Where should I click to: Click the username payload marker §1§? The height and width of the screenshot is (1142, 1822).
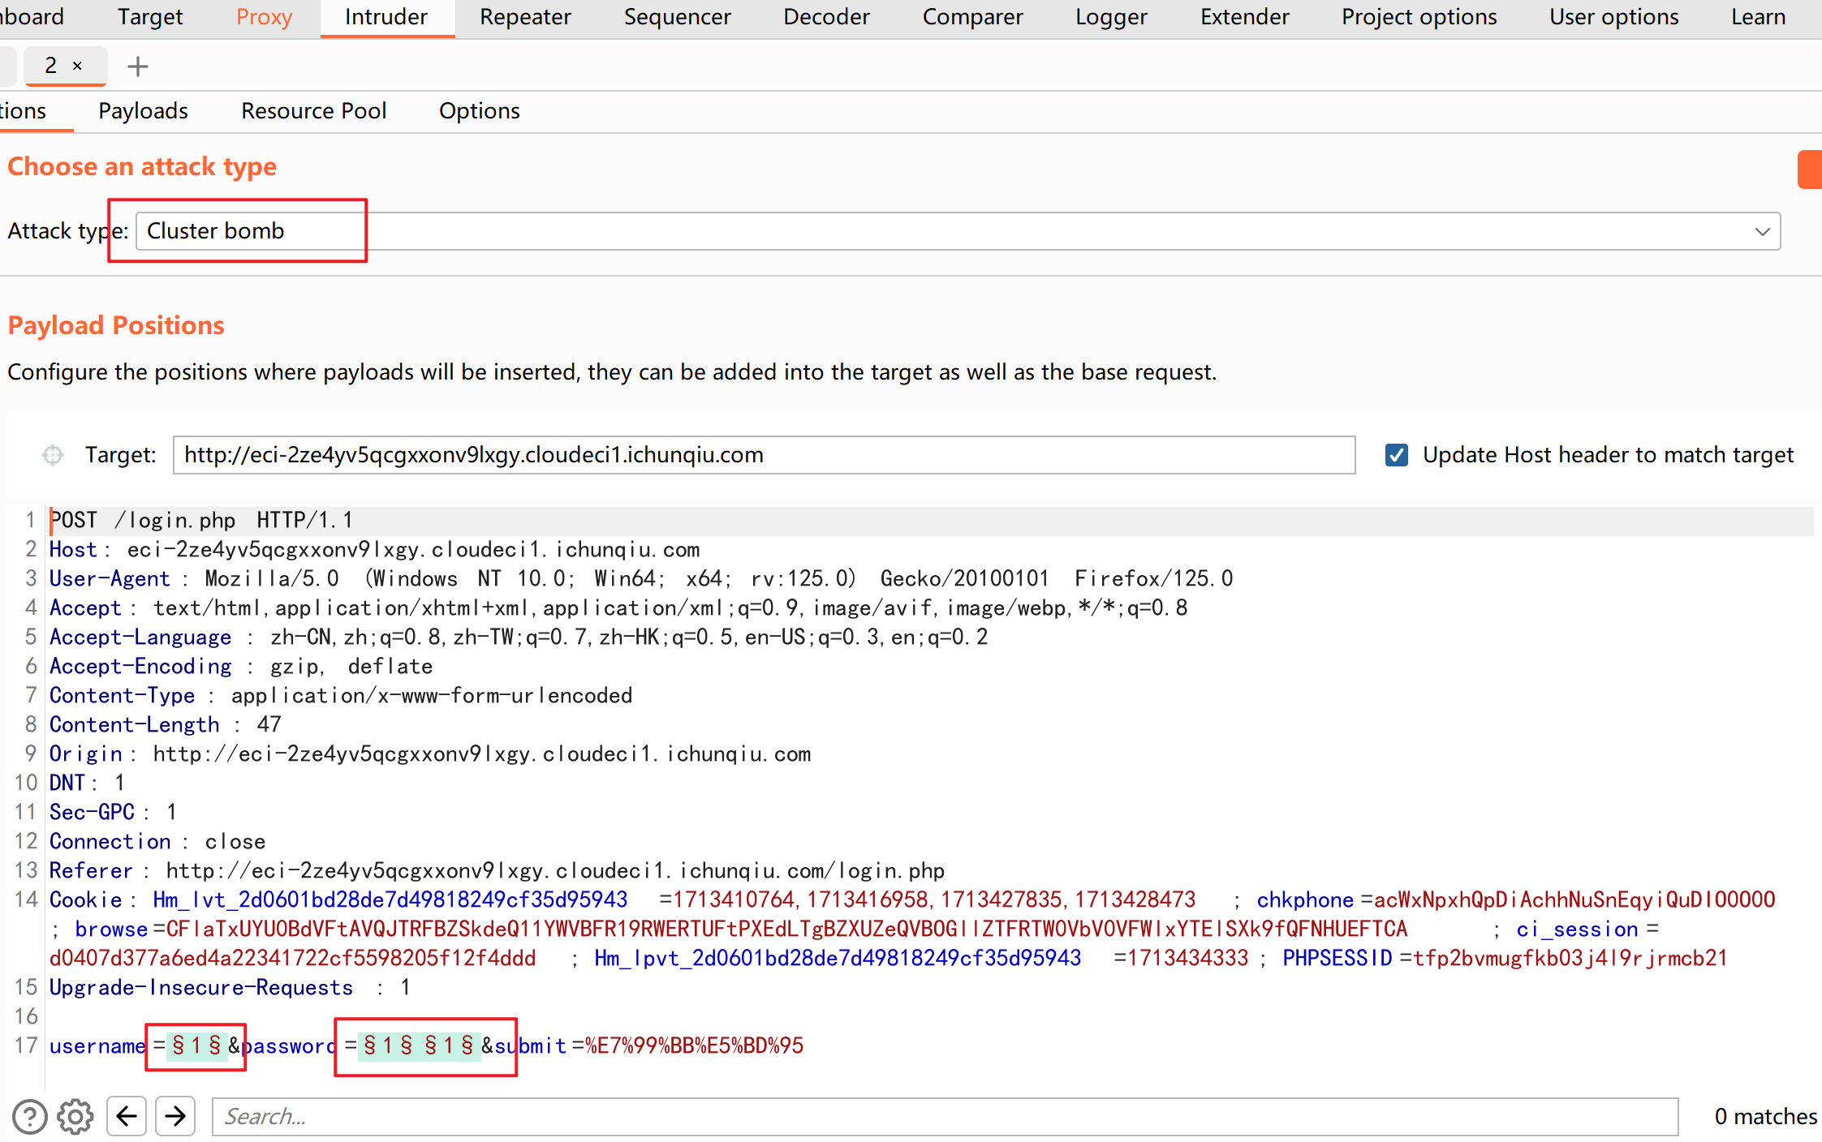[x=196, y=1045]
